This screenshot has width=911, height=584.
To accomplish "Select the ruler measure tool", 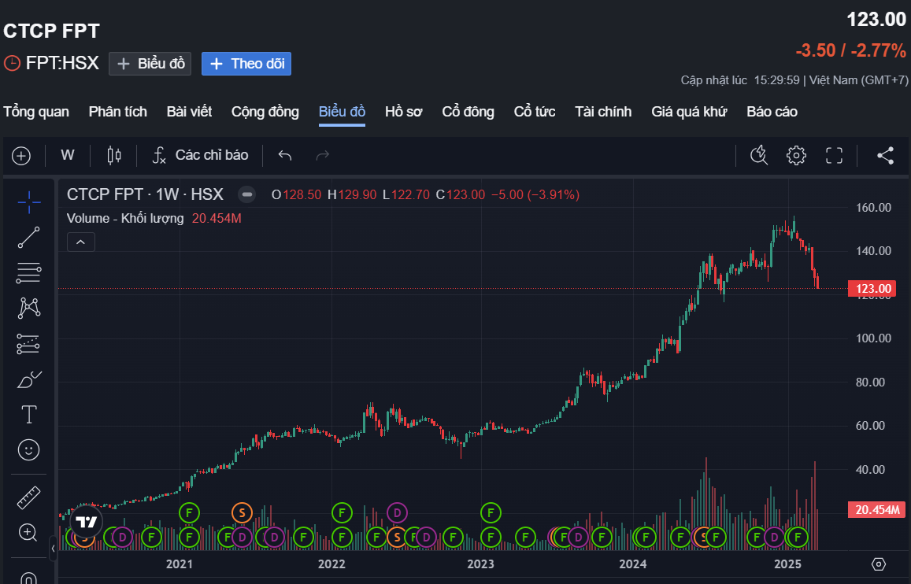I will 29,497.
